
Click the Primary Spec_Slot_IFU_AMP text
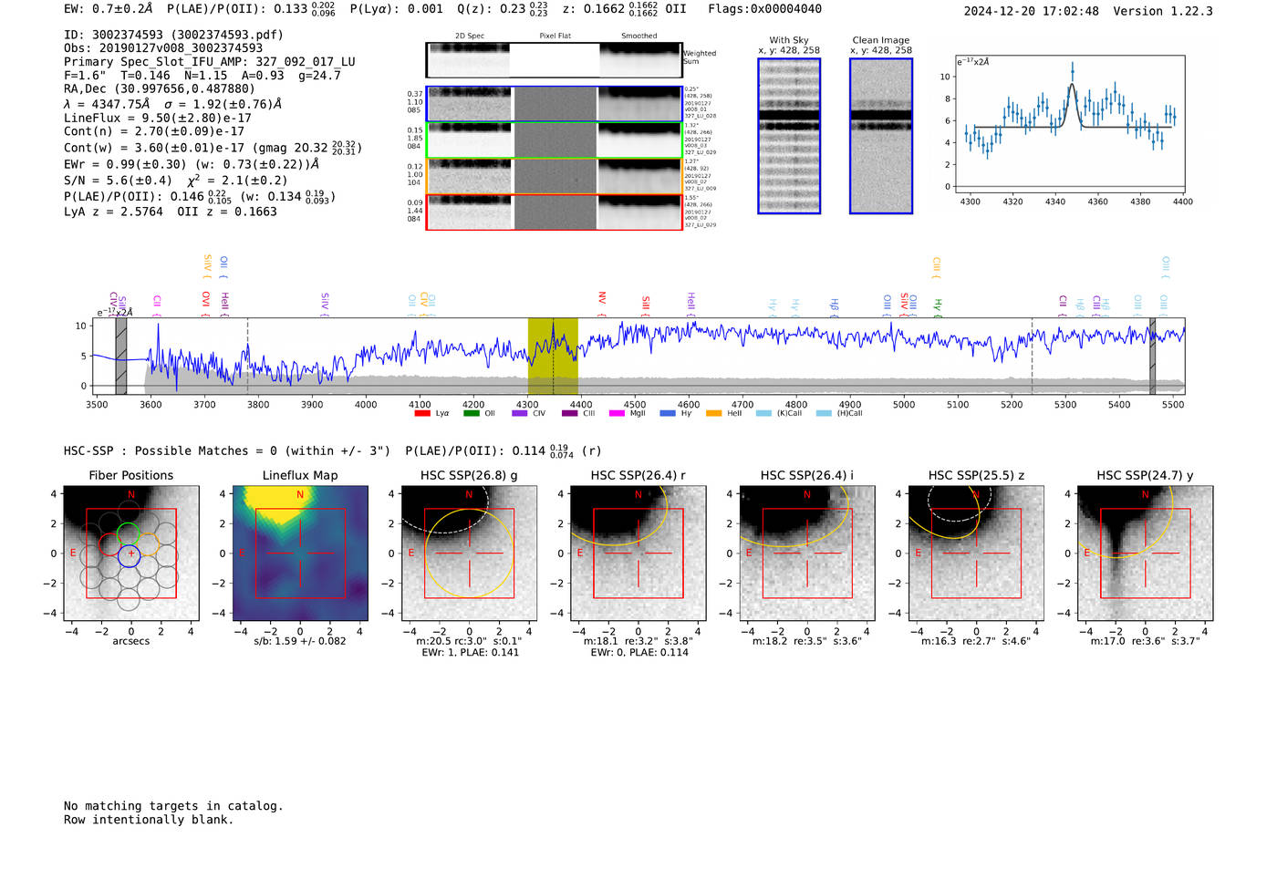[210, 62]
